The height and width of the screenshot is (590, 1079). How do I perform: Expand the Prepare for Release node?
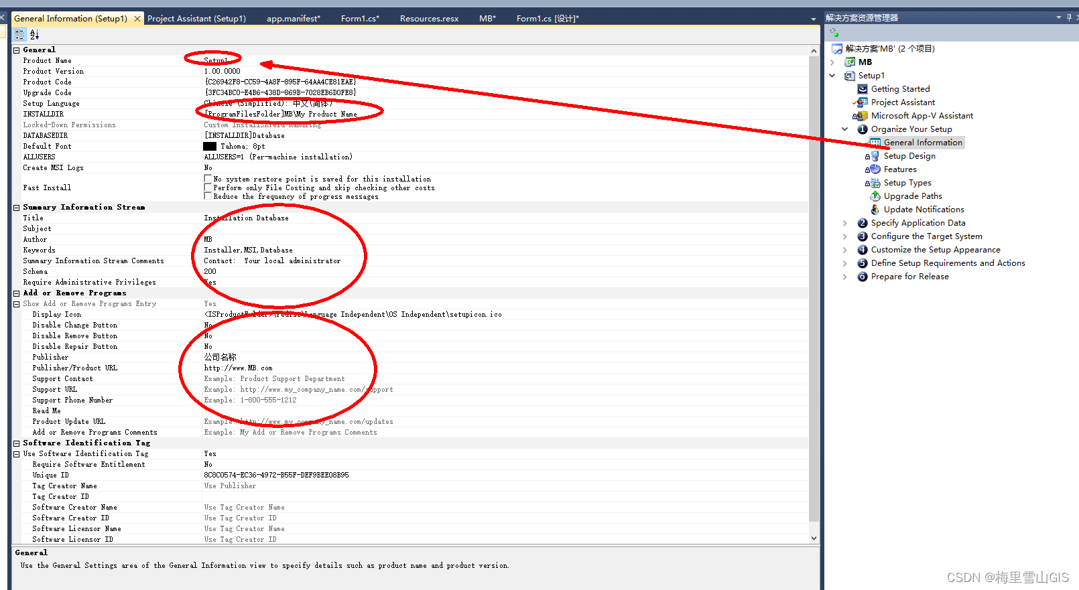point(845,277)
